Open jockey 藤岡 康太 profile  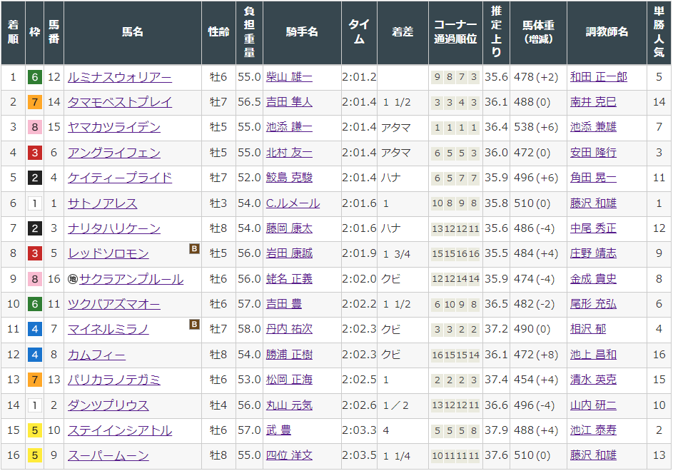pos(289,228)
